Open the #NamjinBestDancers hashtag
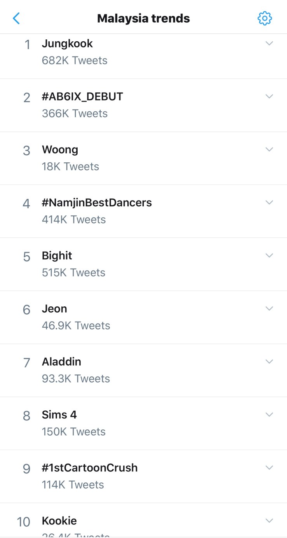Screen dimensions: 287x538 (97, 203)
